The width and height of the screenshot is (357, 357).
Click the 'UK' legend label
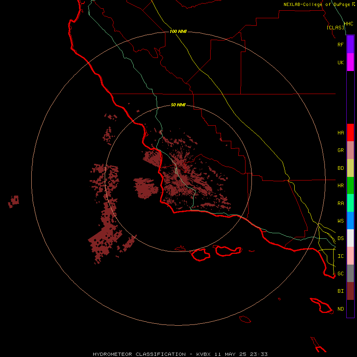point(341,62)
